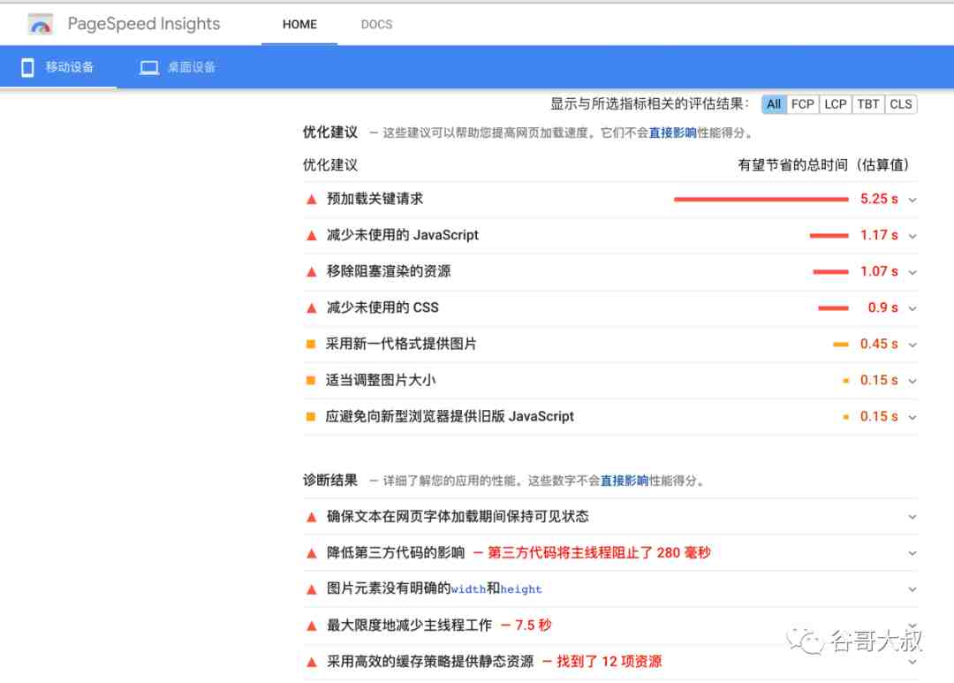Click the PageSpeed Insights logo icon
Viewport: 954px width, 683px height.
40,25
